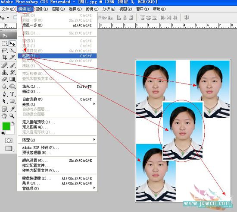Open the 帮助 (H) menu
This screenshot has width=237, height=212.
(x=159, y=9)
